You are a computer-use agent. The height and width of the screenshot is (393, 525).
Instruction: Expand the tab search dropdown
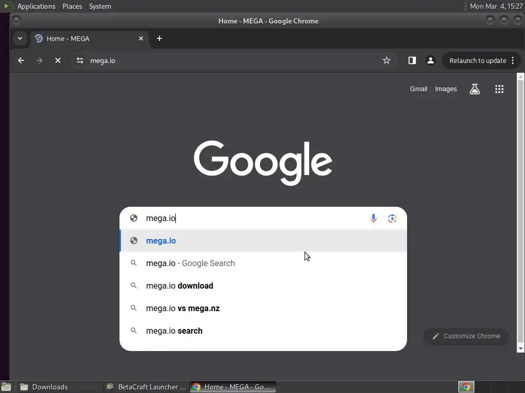click(20, 38)
